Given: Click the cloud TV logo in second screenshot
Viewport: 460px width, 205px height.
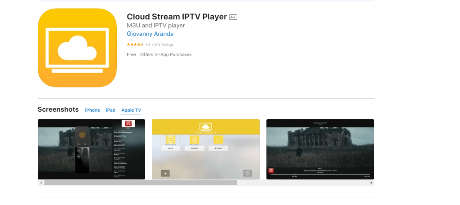Looking at the screenshot, I should [x=205, y=126].
